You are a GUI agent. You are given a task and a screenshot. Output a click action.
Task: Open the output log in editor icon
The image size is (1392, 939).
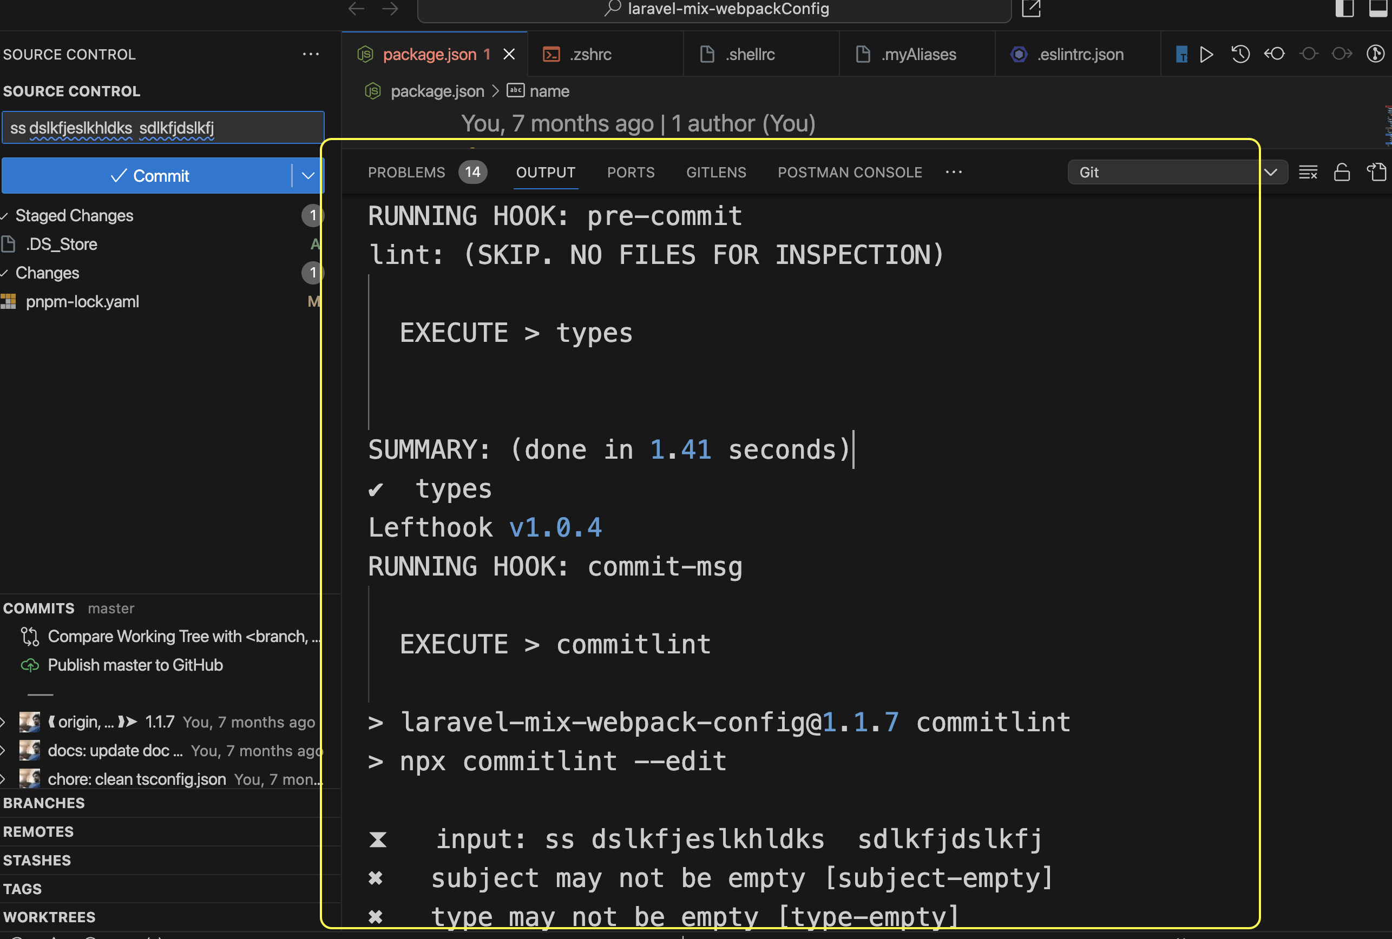click(1376, 173)
